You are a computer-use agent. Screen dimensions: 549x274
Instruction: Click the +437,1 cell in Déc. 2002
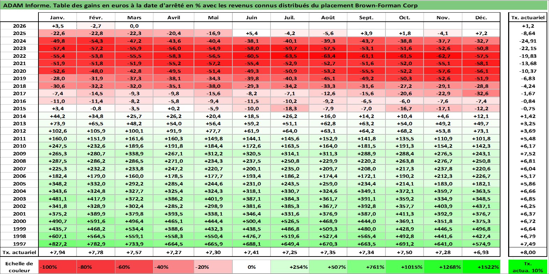point(481,206)
